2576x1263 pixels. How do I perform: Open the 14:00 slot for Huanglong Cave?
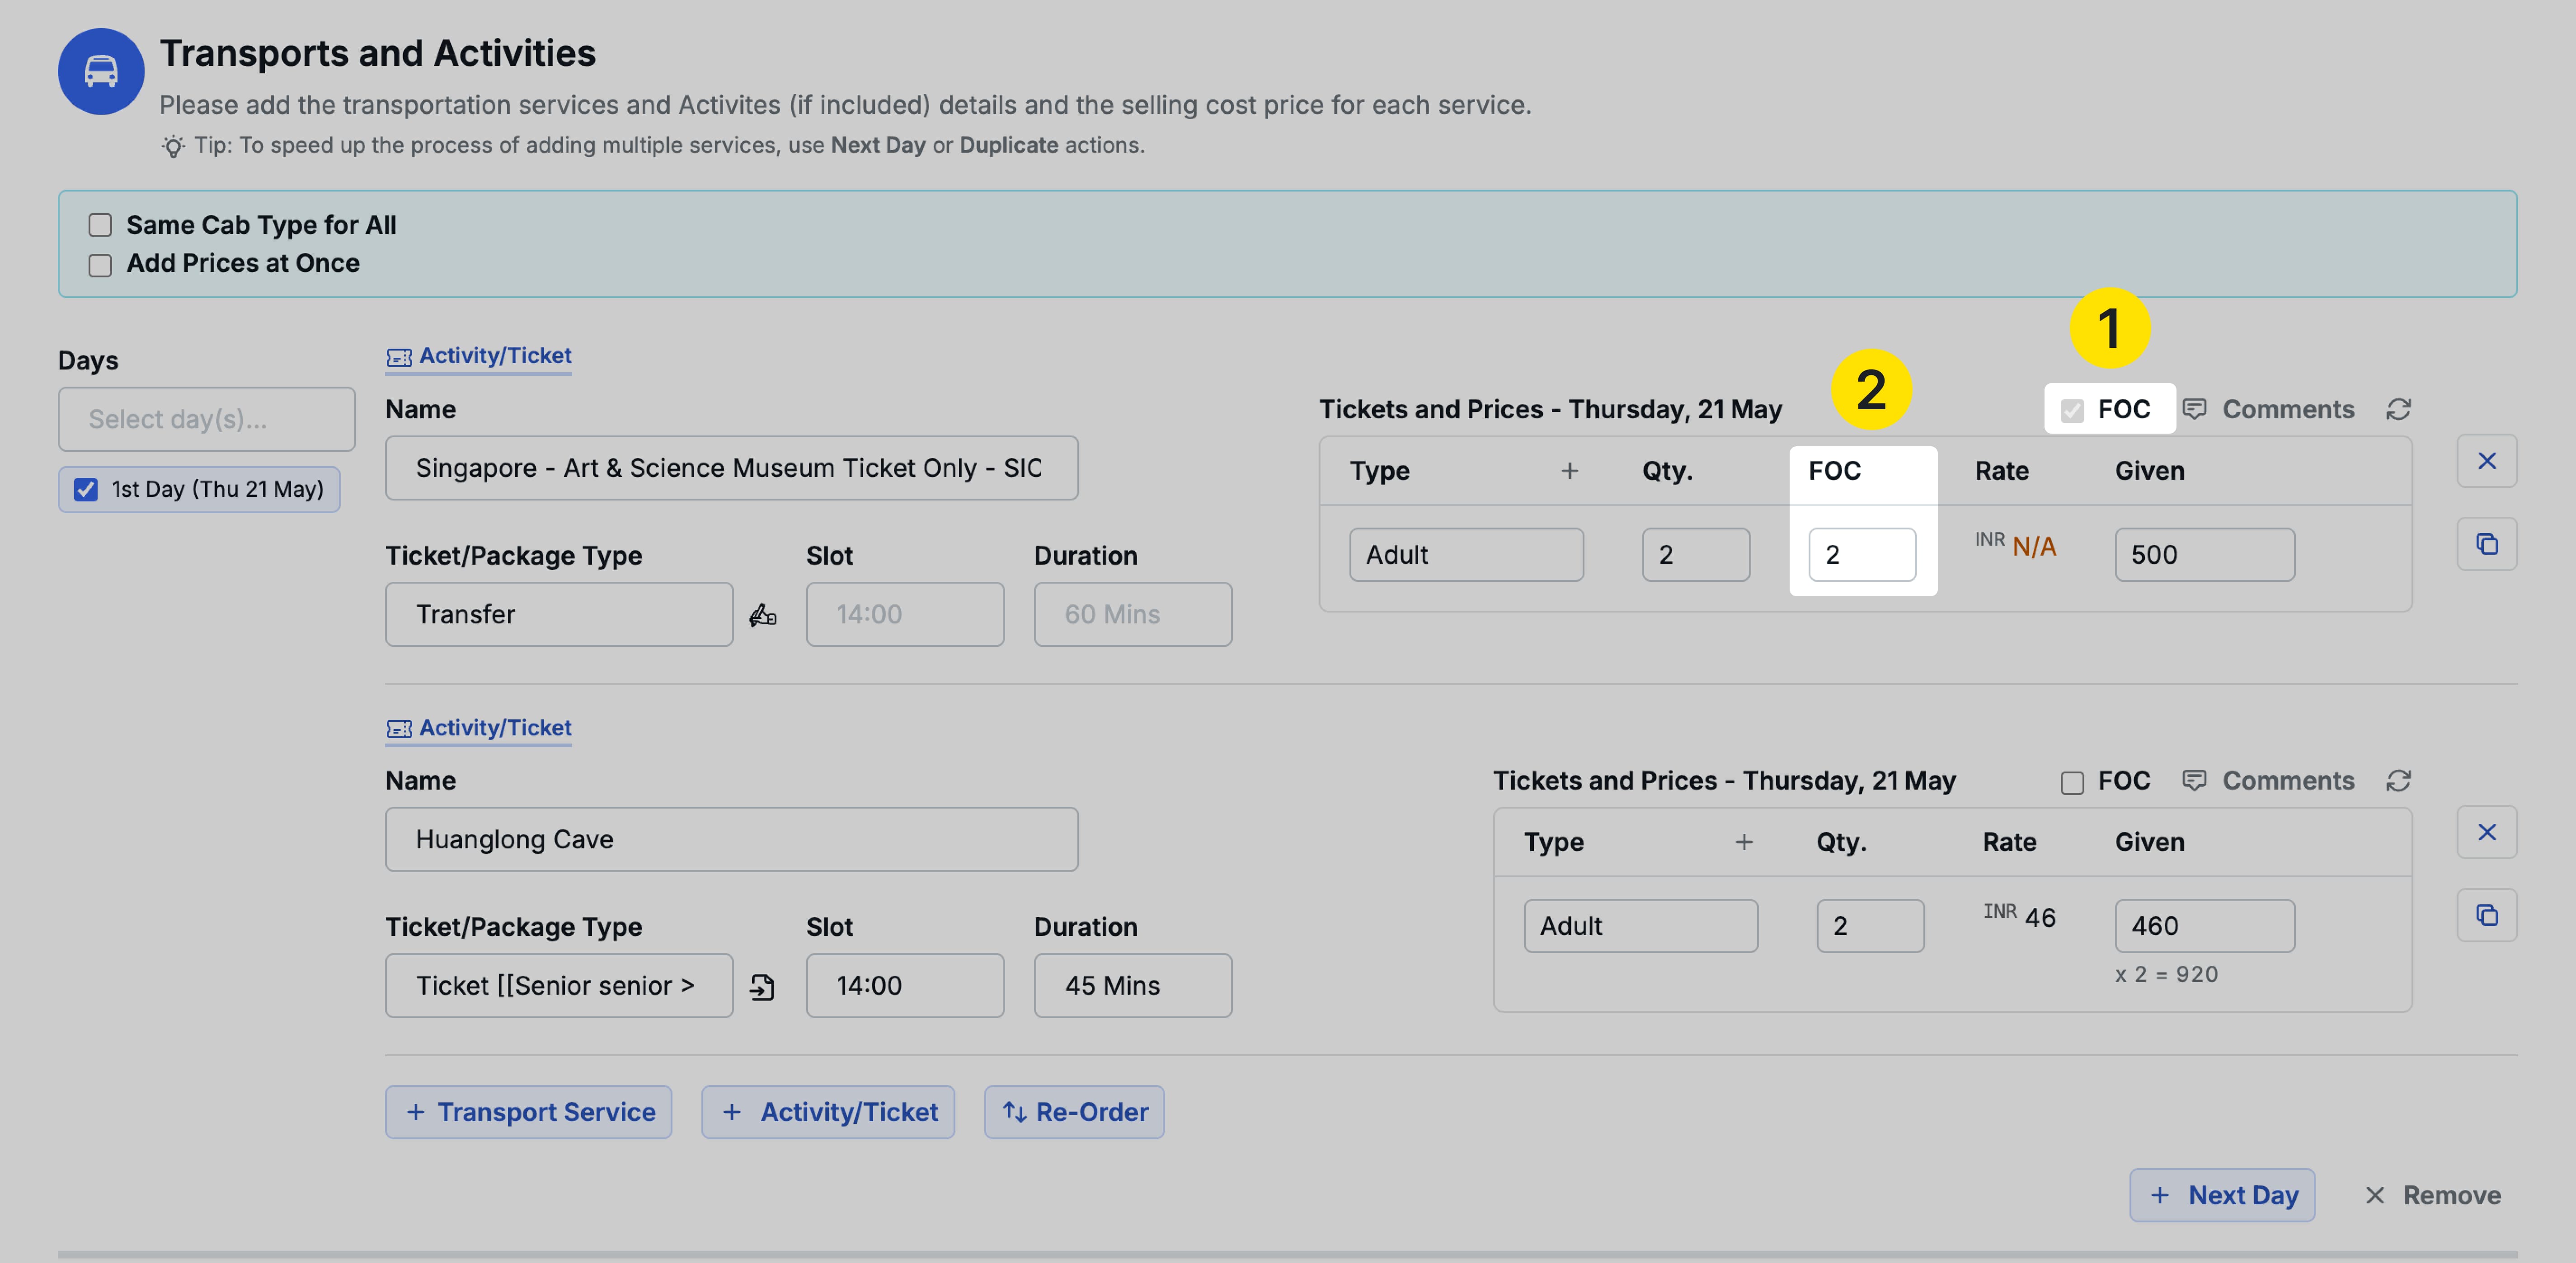[905, 986]
